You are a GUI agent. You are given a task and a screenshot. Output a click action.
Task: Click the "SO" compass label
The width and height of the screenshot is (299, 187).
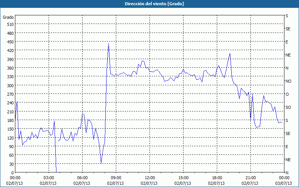point(288,108)
